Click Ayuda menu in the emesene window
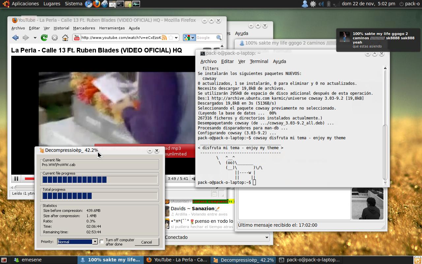 (x=241, y=33)
